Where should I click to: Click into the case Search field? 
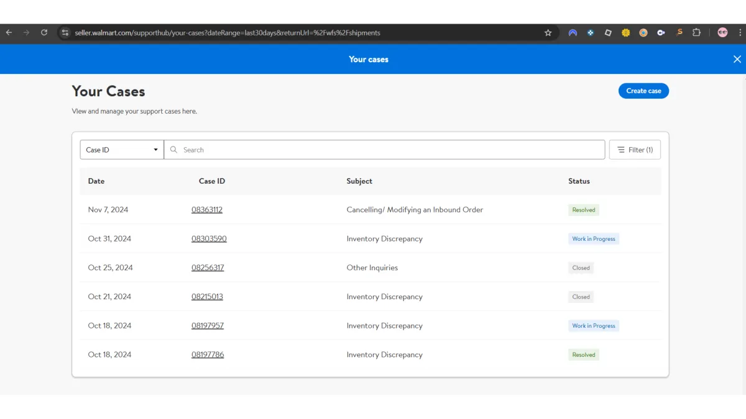[x=385, y=150]
